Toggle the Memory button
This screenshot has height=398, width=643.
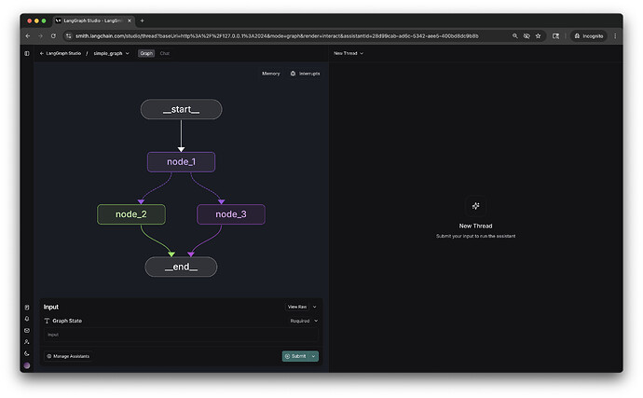270,73
